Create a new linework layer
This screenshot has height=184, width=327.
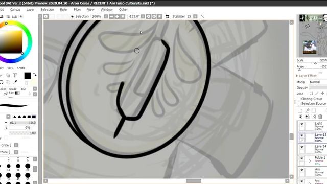(x=307, y=110)
